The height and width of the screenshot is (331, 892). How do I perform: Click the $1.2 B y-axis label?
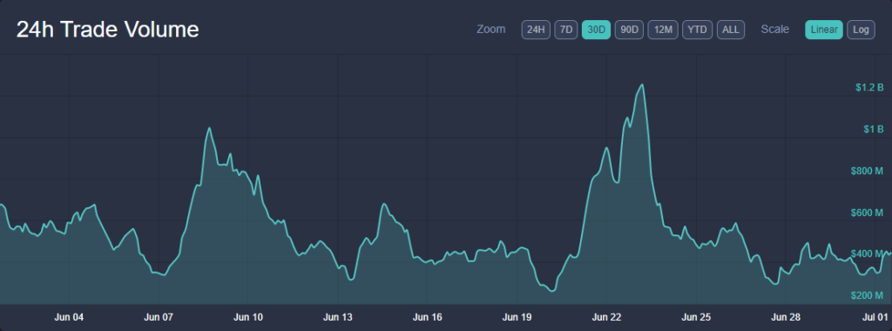click(x=869, y=88)
